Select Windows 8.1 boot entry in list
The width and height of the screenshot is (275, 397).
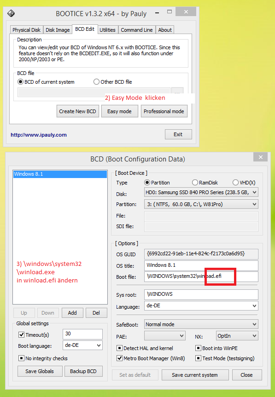[60, 174]
